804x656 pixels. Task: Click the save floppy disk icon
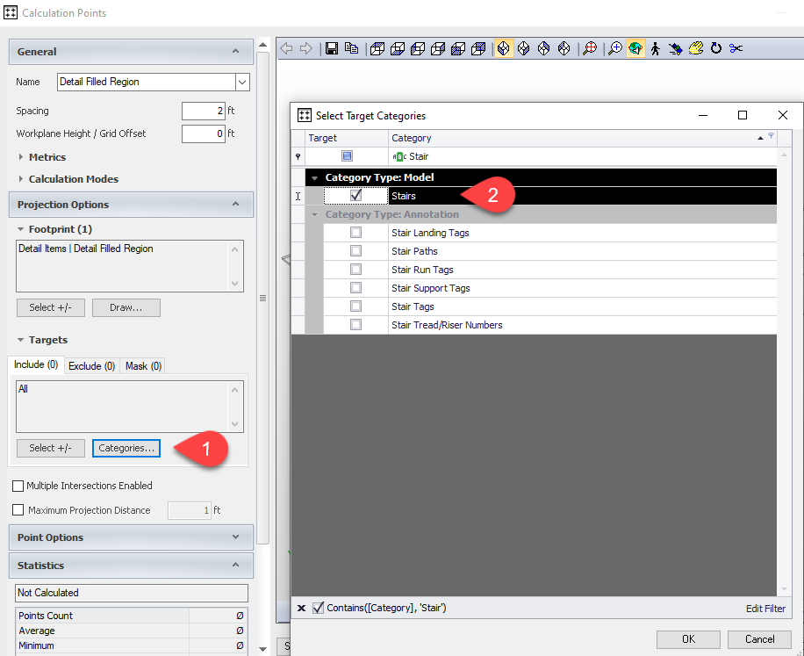click(x=332, y=48)
